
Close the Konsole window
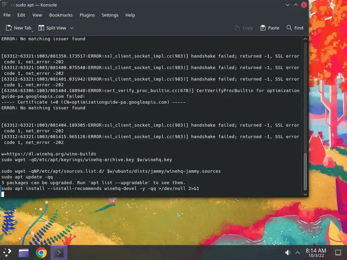(304, 5)
